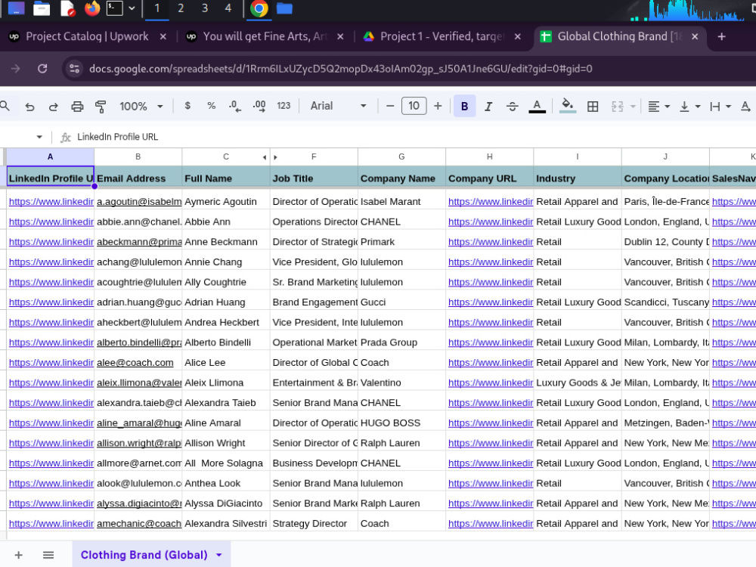
Task: Open Alexandra Silvestri's LinkedIn profile link
Action: [51, 524]
